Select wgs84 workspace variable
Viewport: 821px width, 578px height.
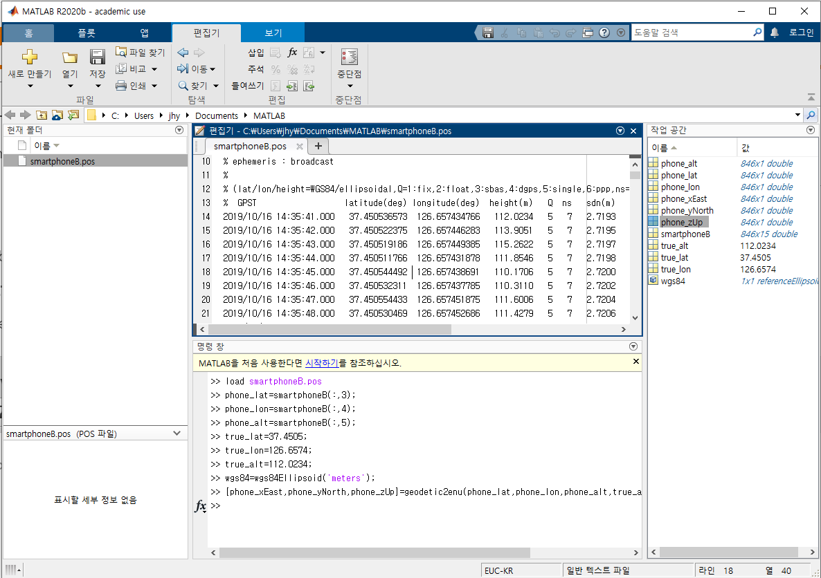673,281
